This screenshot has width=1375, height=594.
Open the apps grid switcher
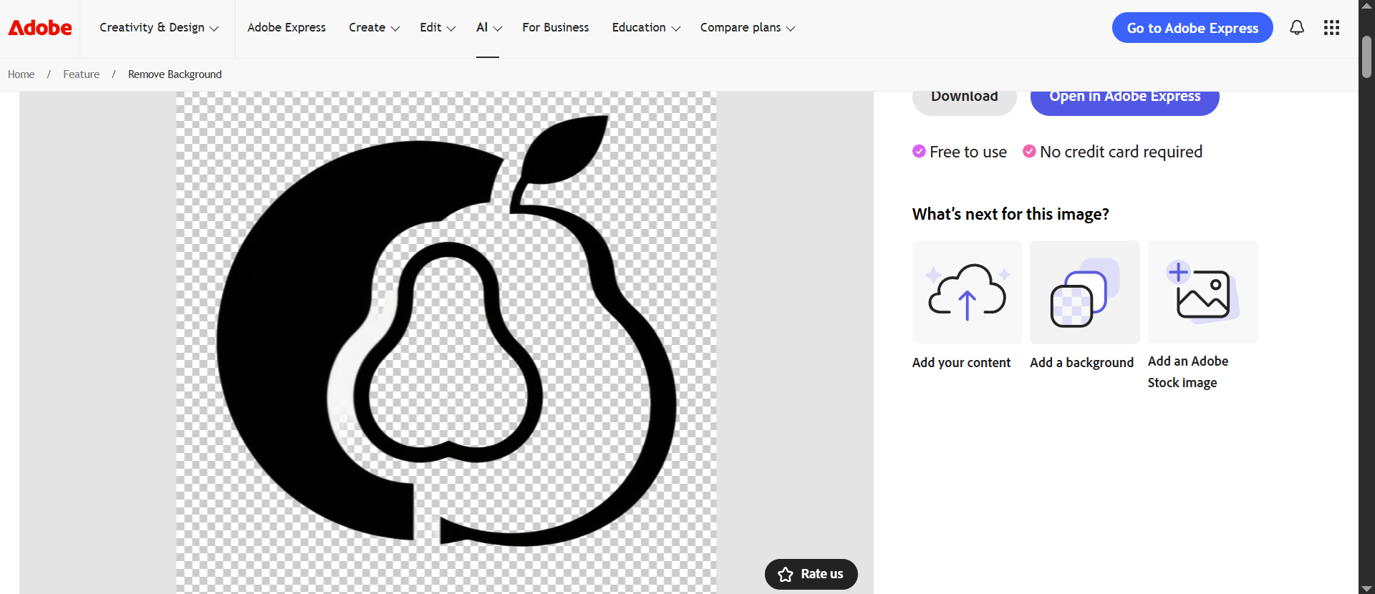[1331, 28]
